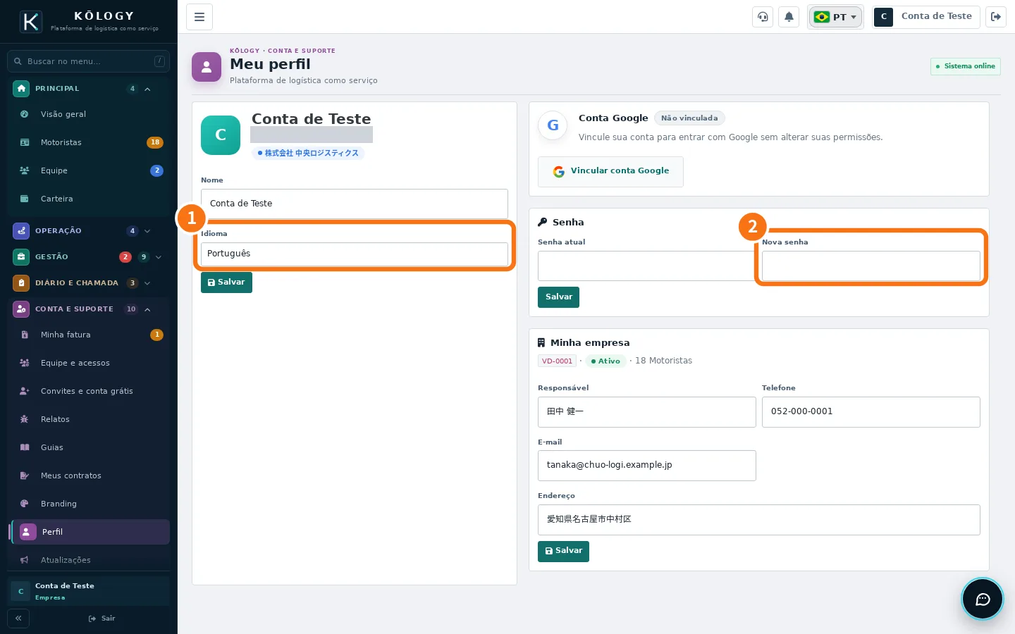The image size is (1015, 634).
Task: Click the Visão geral icon
Action: point(25,114)
